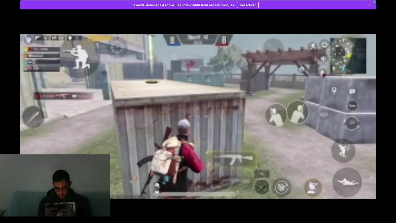This screenshot has height=223, width=396.
Task: Tap the jump action button
Action: click(x=343, y=151)
